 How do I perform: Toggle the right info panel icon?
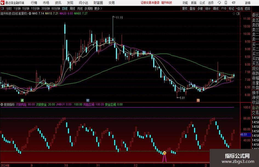[x=238, y=14]
